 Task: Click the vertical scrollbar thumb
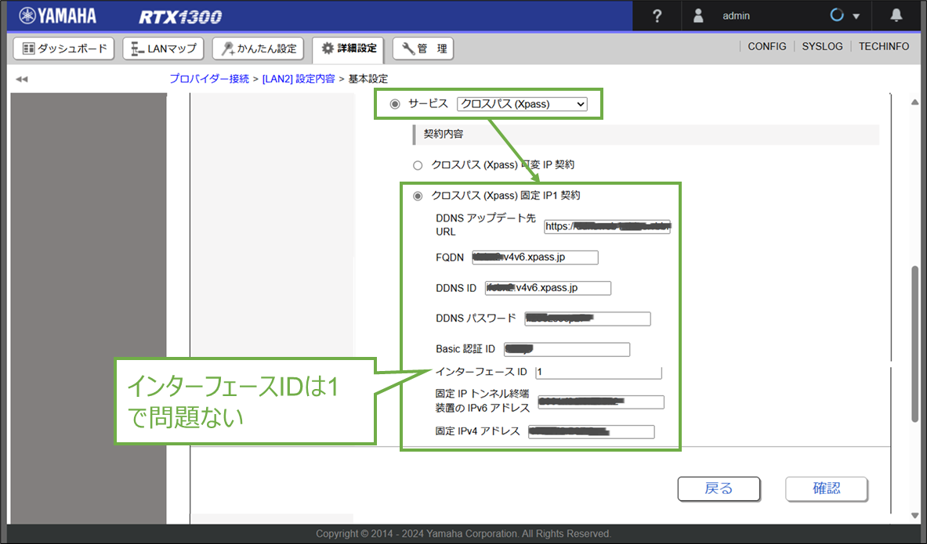point(914,344)
